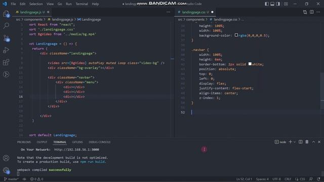Open the Extensions view
The height and width of the screenshot is (182, 324).
point(6,62)
